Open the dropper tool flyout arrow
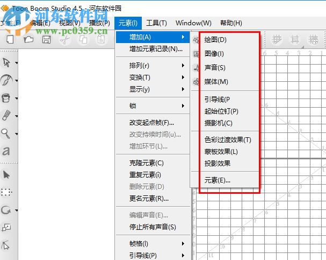The width and height of the screenshot is (326, 260). point(17,116)
